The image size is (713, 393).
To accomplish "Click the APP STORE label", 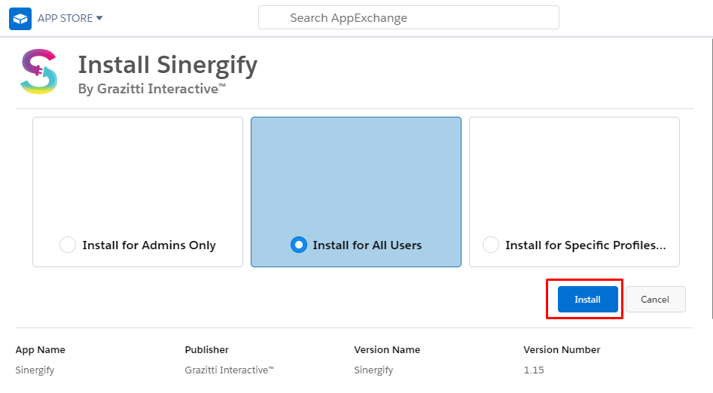I will click(x=65, y=18).
